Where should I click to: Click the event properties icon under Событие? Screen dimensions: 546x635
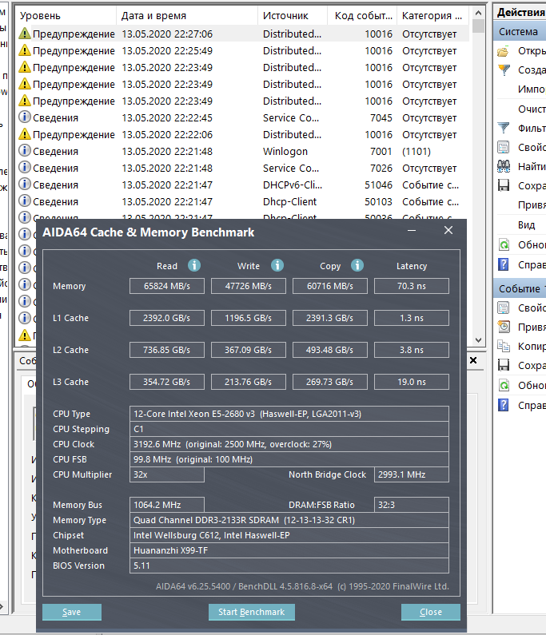click(x=504, y=308)
